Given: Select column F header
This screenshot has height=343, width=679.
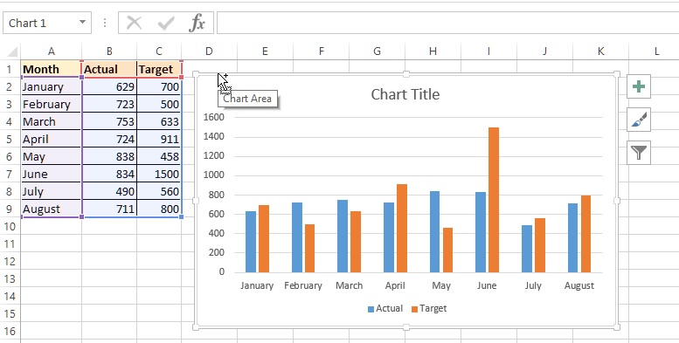Looking at the screenshot, I should point(321,51).
